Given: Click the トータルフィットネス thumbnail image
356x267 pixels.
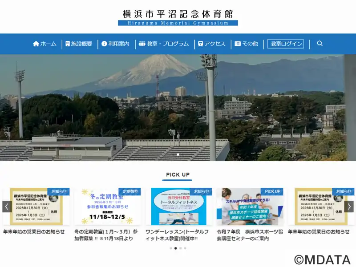Looking at the screenshot, I should pos(178,206).
